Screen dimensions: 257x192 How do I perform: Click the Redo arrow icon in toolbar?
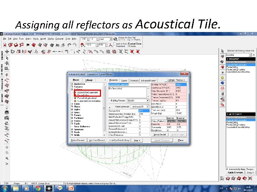tap(75, 45)
